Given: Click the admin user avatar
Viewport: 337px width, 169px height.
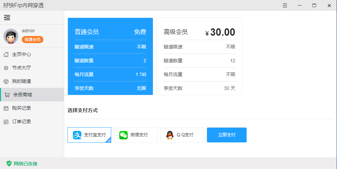Looking at the screenshot, I should (x=11, y=36).
